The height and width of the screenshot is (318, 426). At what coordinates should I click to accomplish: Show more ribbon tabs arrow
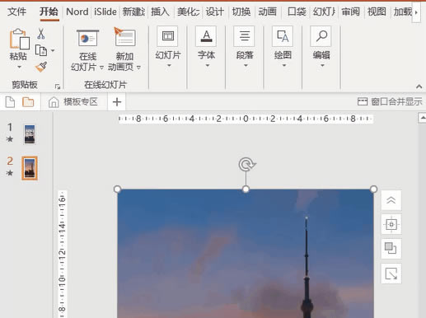pos(416,12)
